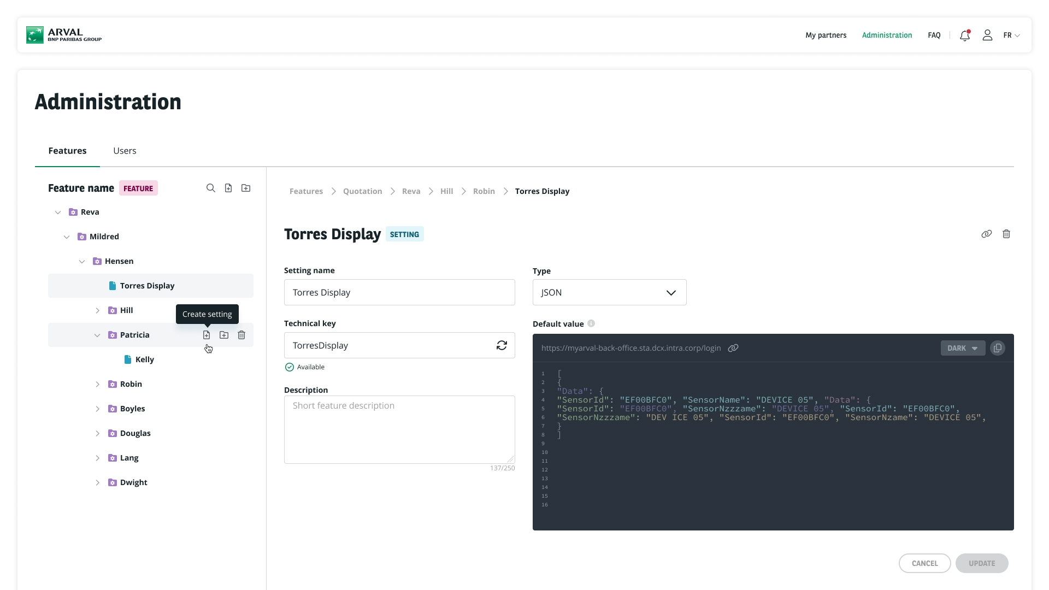Viewport: 1049px width, 590px height.
Task: Switch to the Features tab
Action: [67, 151]
